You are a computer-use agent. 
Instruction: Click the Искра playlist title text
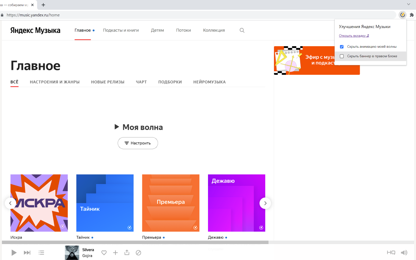click(16, 238)
